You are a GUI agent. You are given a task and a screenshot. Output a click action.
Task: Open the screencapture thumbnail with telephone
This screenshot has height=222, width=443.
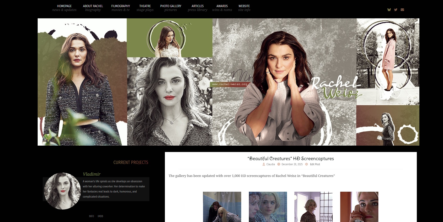click(359, 207)
